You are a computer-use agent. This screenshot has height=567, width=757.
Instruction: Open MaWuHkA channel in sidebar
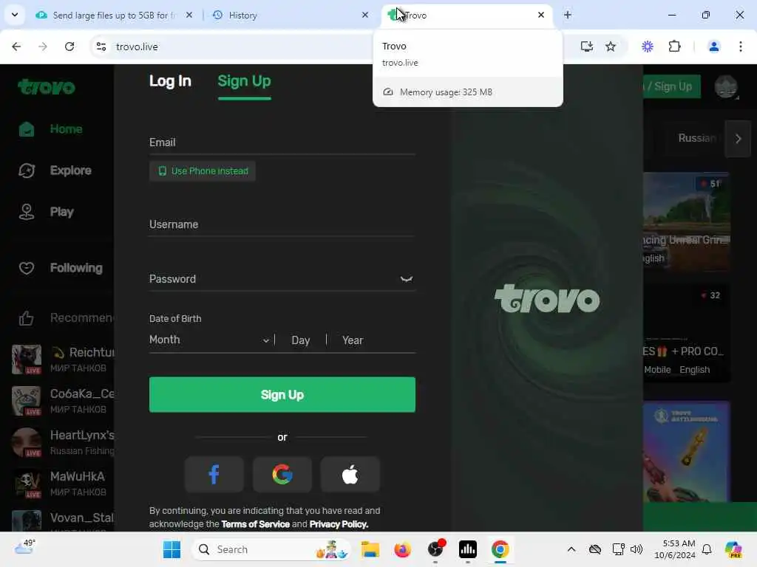[63, 484]
